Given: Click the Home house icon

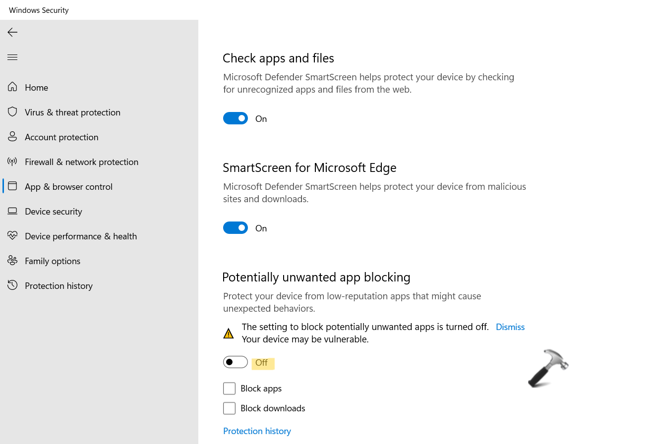Looking at the screenshot, I should [12, 87].
